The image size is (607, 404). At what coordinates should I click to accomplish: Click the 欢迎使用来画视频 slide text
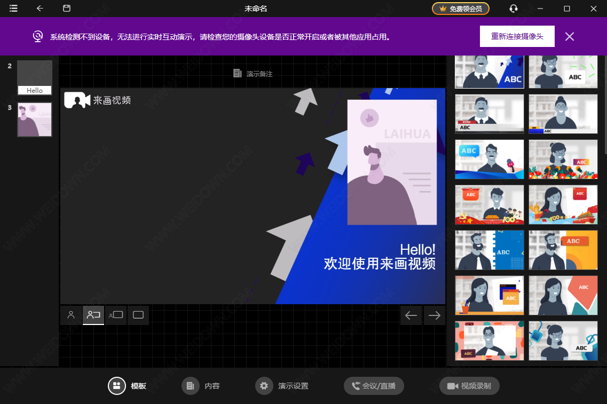tap(380, 264)
